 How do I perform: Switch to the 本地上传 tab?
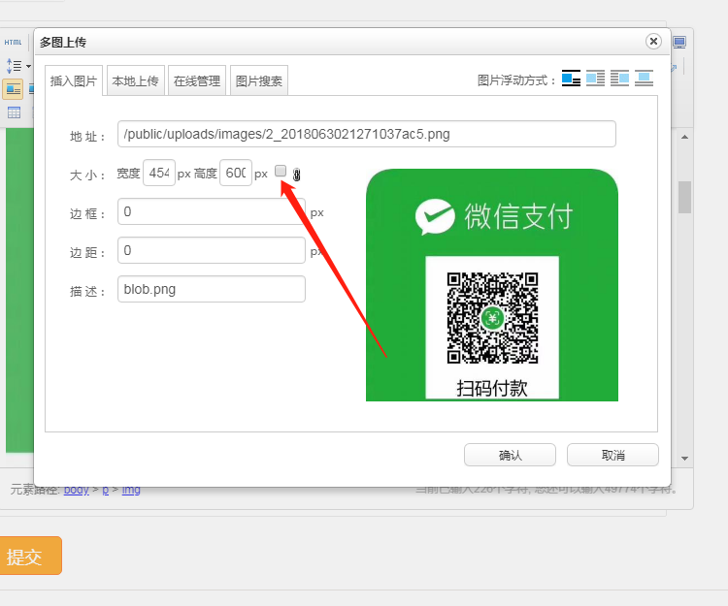[136, 80]
